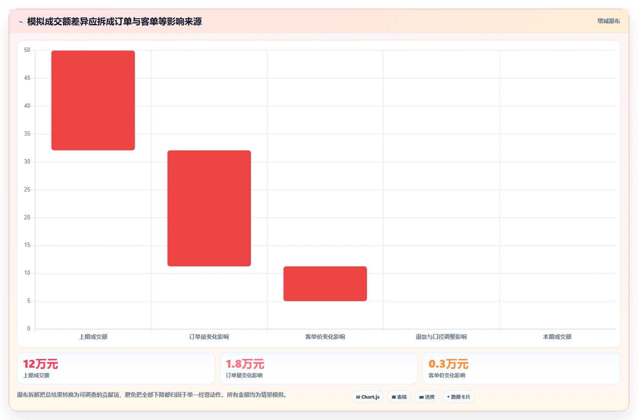
Task: Click the 上期成交额 x-axis label
Action: click(93, 337)
